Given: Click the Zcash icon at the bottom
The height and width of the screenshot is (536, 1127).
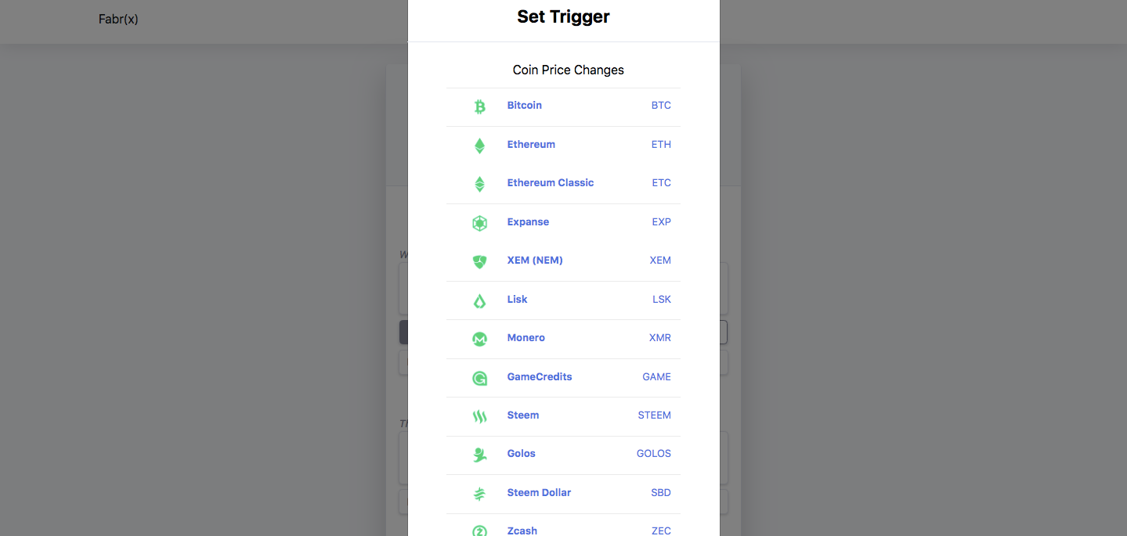Looking at the screenshot, I should 479,531.
